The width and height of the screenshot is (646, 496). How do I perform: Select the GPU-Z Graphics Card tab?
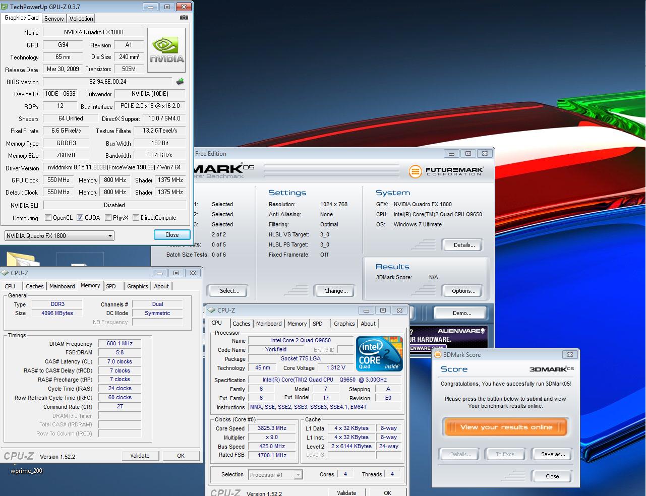click(x=22, y=18)
